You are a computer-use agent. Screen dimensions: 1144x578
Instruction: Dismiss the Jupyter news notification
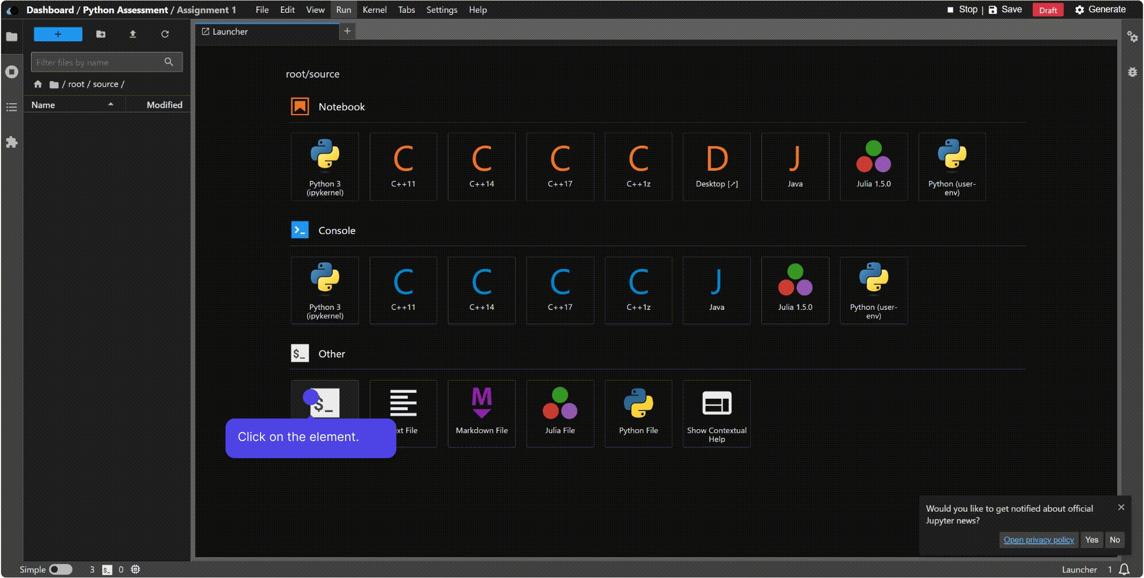1121,507
